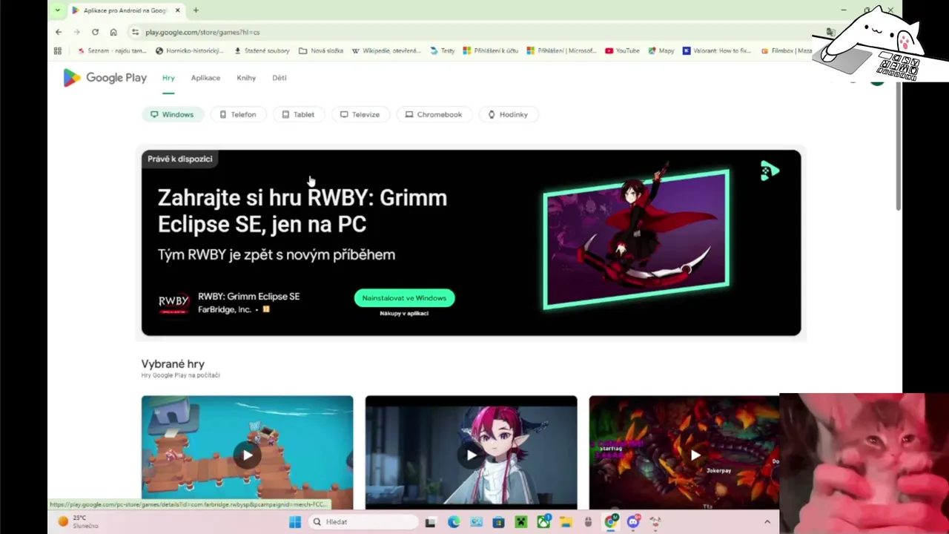Open the Mapy bookmark
The height and width of the screenshot is (534, 949).
tap(661, 50)
